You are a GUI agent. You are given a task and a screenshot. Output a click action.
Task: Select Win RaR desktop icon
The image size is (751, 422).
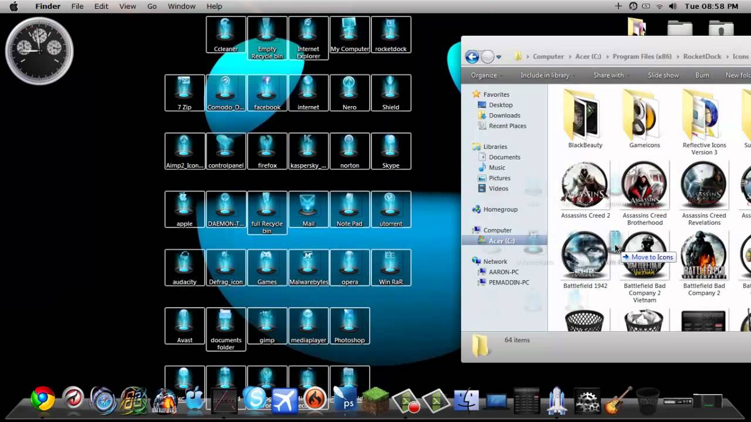coord(391,267)
